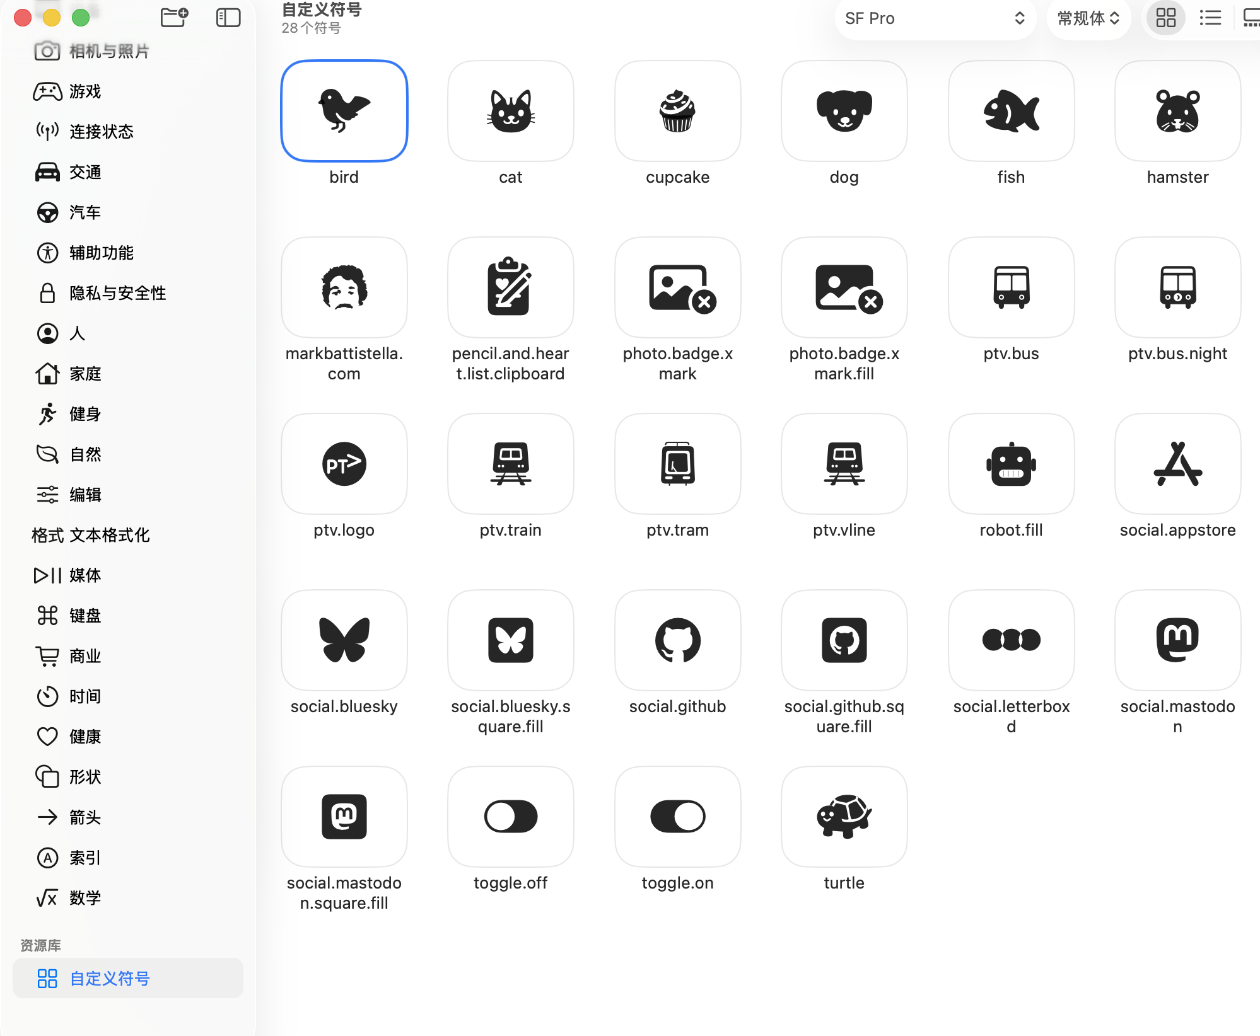Click the cupcake symbol
The image size is (1260, 1036).
[x=677, y=111]
